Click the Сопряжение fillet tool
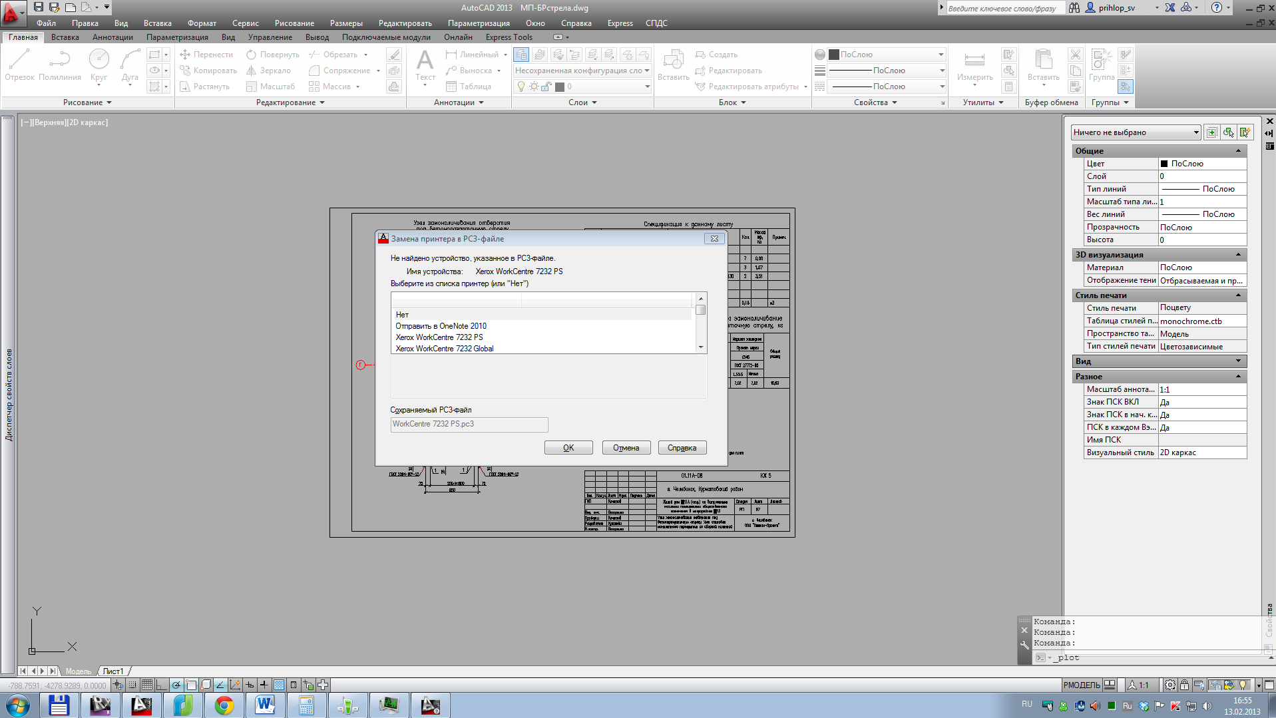Image resolution: width=1276 pixels, height=718 pixels. point(340,71)
